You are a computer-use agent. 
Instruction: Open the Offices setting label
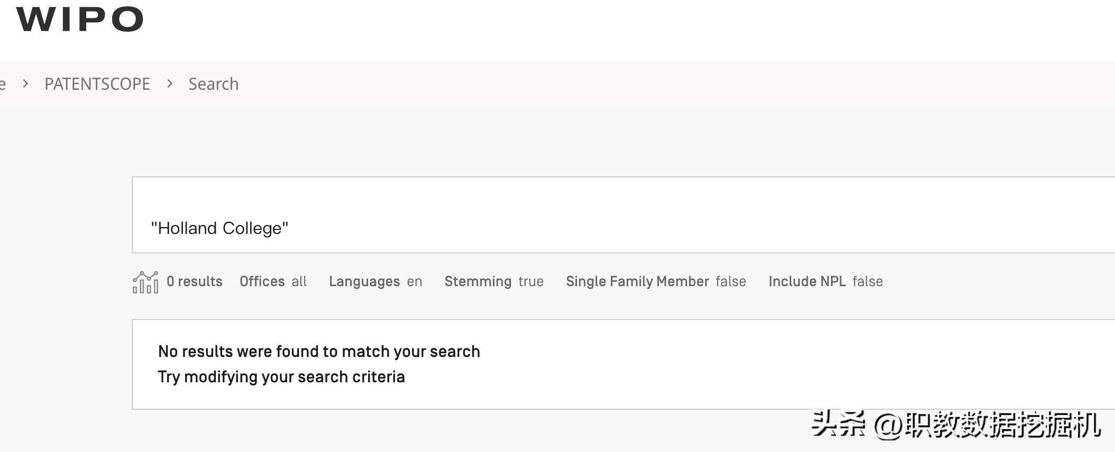[x=262, y=281]
